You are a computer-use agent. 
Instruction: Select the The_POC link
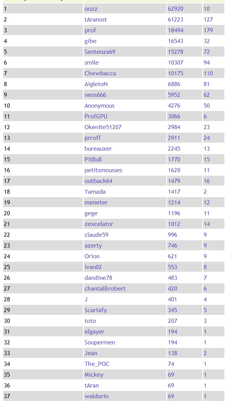97,364
